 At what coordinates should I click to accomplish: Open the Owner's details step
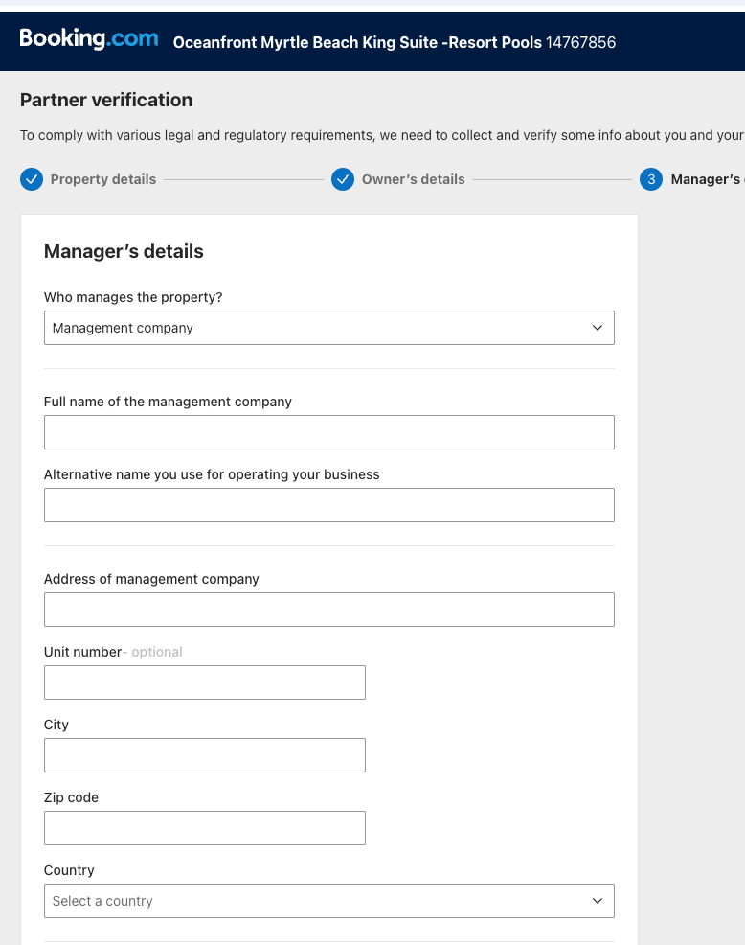tap(413, 179)
